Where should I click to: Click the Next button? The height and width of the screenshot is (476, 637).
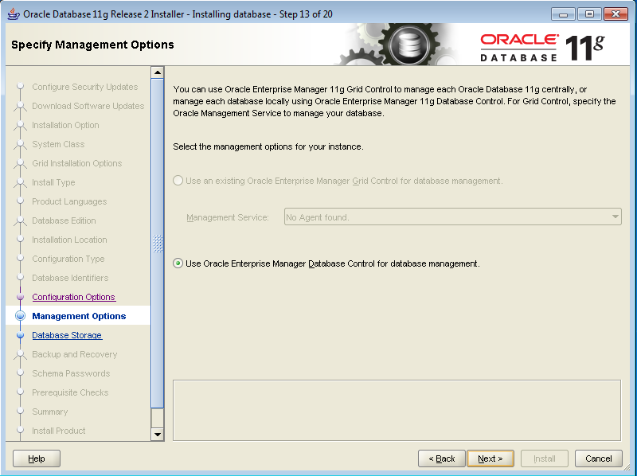490,458
